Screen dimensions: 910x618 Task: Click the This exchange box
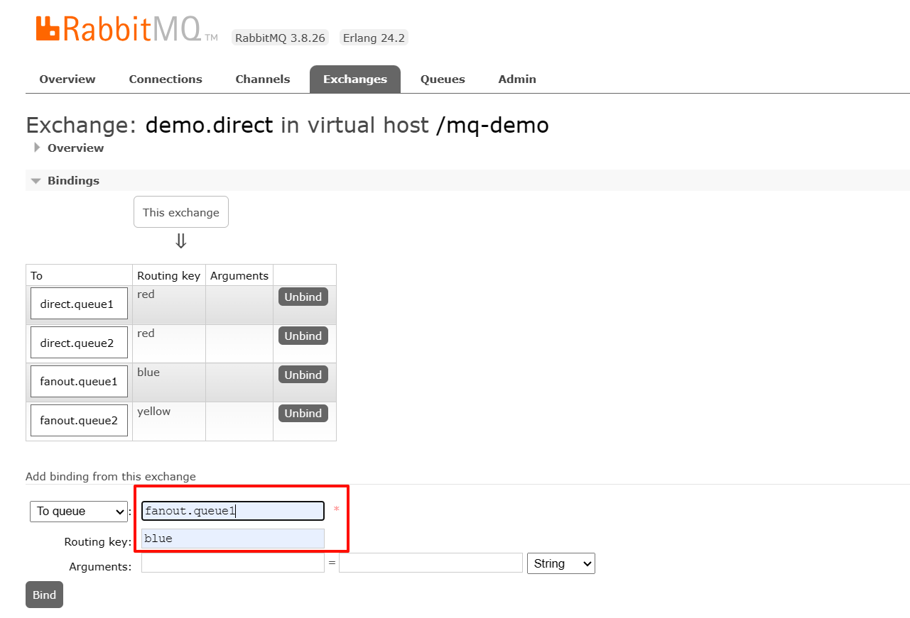click(181, 212)
